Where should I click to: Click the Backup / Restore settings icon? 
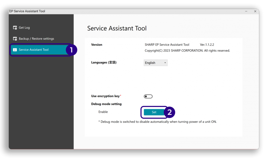15,39
